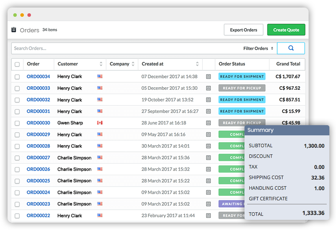Check the box for order ORD00027
Viewport: 336px width, 230px height.
[17, 158]
